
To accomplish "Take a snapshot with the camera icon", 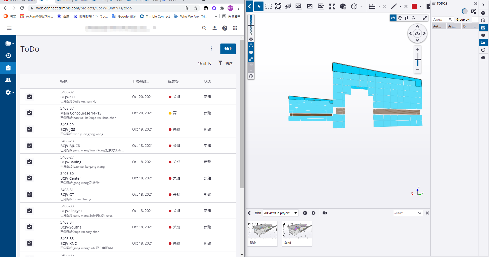I will click(x=324, y=213).
